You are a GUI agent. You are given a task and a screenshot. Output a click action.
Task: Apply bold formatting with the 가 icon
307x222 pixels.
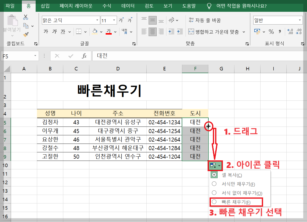click(x=46, y=32)
